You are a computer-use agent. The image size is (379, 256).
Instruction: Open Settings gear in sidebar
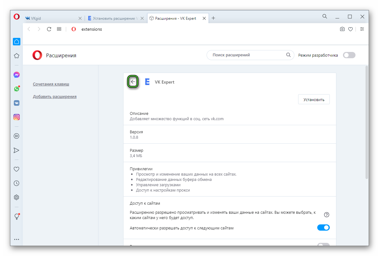[17, 197]
